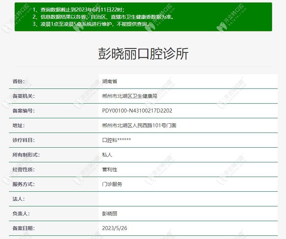Screen dimensions: 286x239
Task: Click the 地址 field label
Action: coord(19,125)
